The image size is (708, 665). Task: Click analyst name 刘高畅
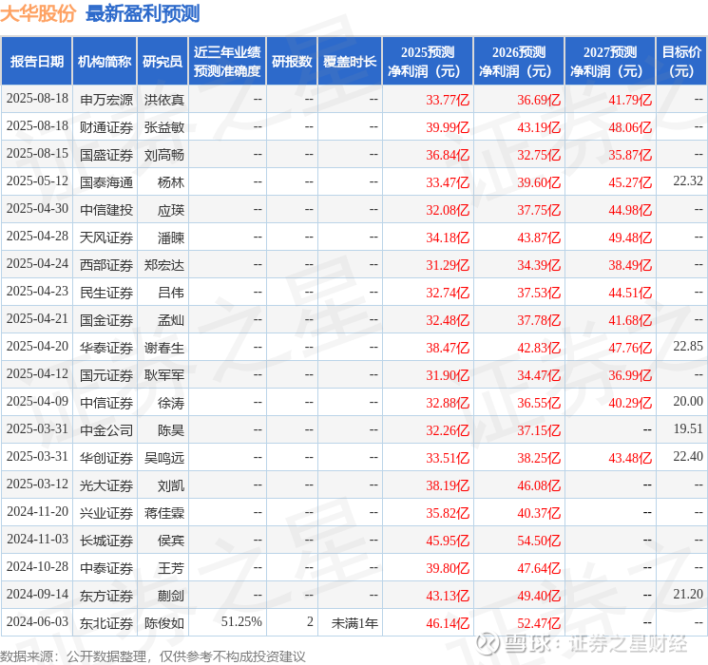coord(163,155)
